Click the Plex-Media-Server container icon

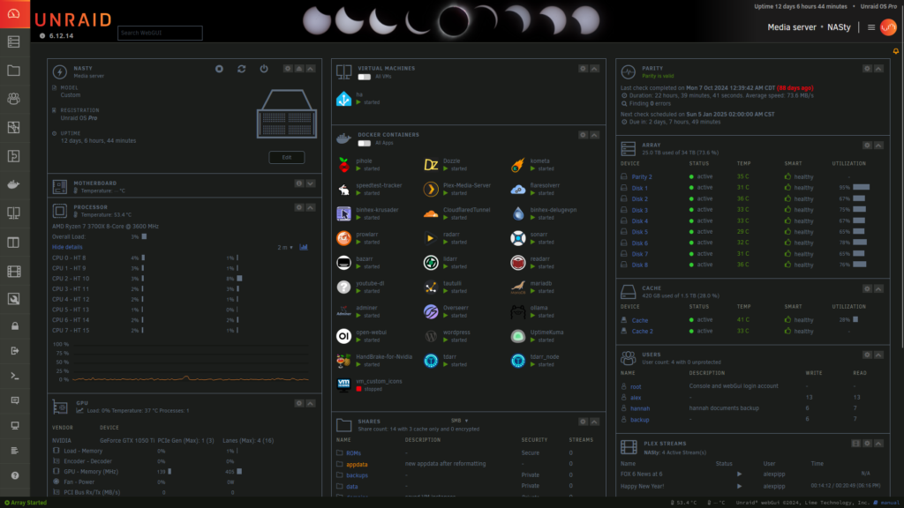click(431, 190)
